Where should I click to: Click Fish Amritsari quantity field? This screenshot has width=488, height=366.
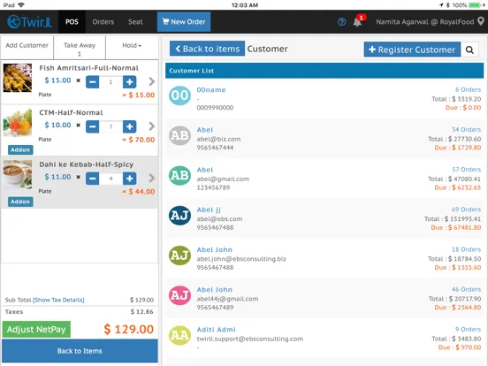[111, 82]
